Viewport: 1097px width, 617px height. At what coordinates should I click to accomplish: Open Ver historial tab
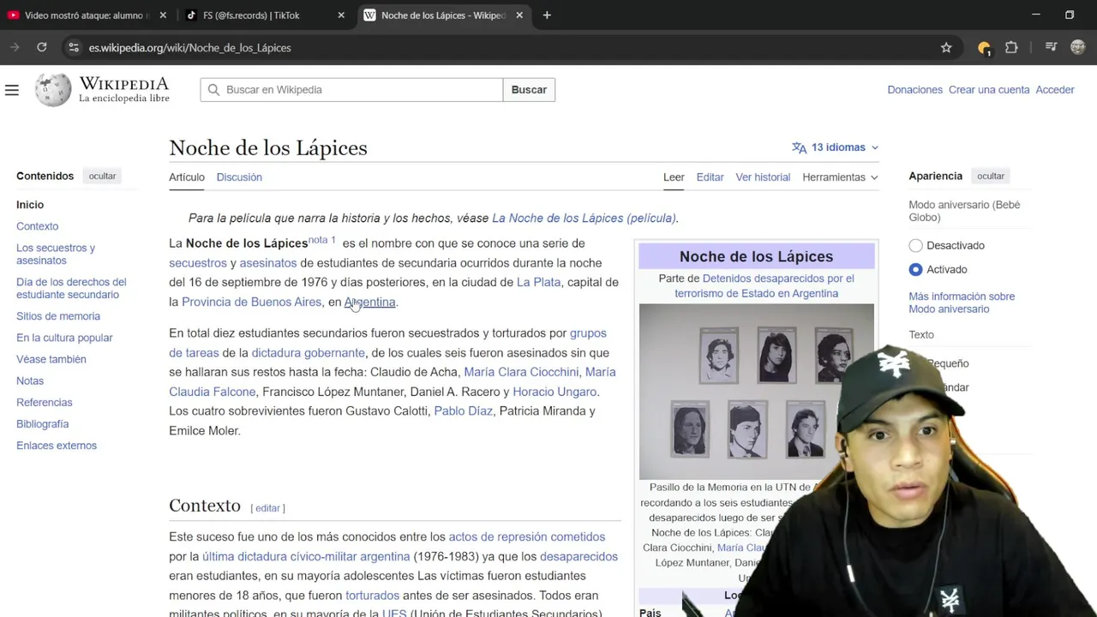763,177
